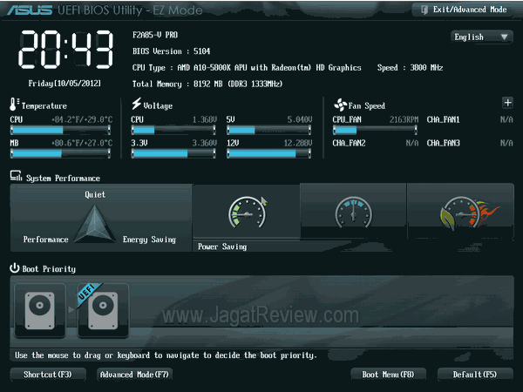Select the Power Saving gauge icon
523x392 pixels.
[x=247, y=213]
